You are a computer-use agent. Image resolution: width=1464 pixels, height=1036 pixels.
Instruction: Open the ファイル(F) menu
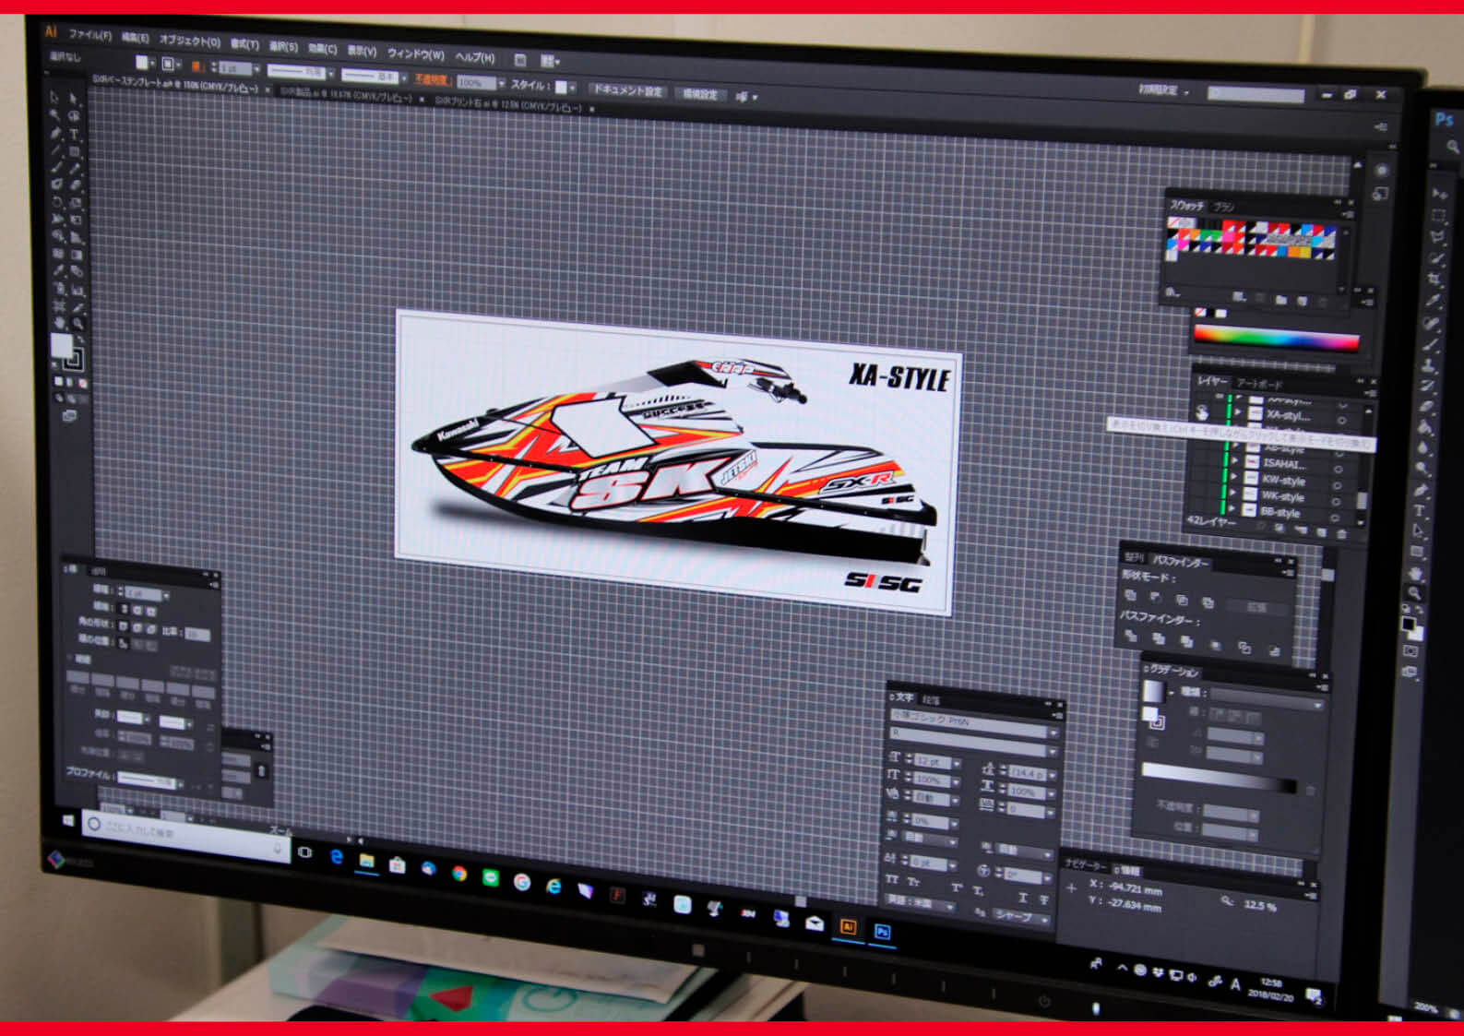[x=89, y=35]
